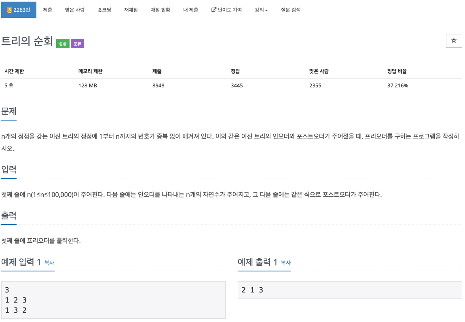Viewport: 465px width, 322px height.
Task: Click the 메모리 제한 column header
Action: [91, 71]
